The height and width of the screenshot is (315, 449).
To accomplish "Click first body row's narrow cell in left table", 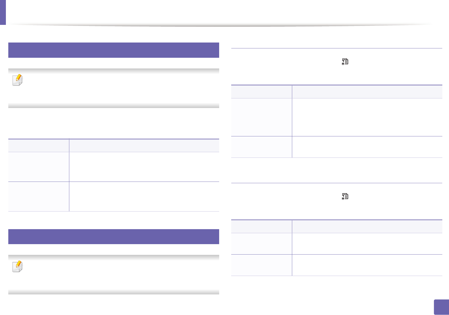I will (x=39, y=167).
